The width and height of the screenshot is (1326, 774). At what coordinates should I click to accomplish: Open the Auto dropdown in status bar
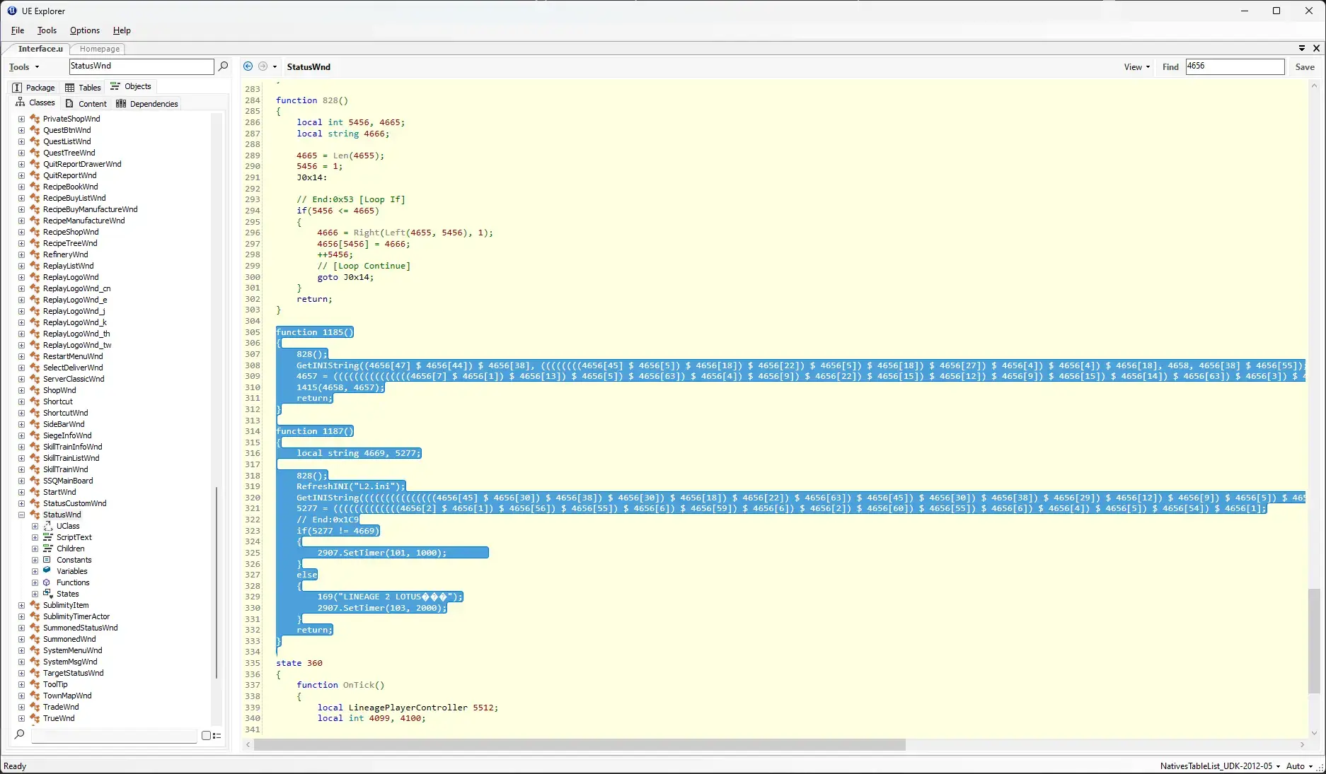click(x=1299, y=766)
